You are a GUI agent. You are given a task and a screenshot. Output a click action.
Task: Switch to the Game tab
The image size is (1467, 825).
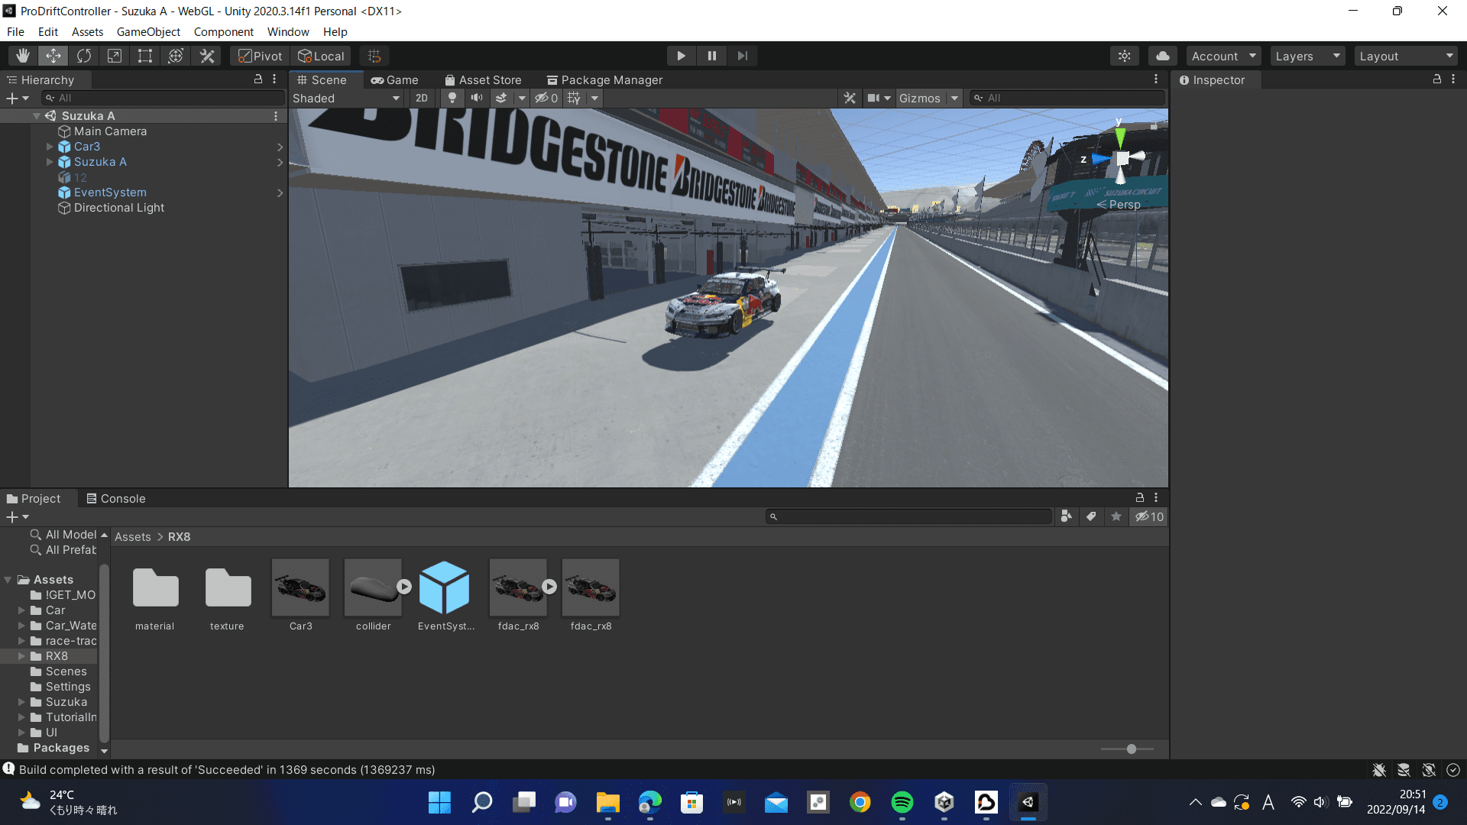click(395, 80)
